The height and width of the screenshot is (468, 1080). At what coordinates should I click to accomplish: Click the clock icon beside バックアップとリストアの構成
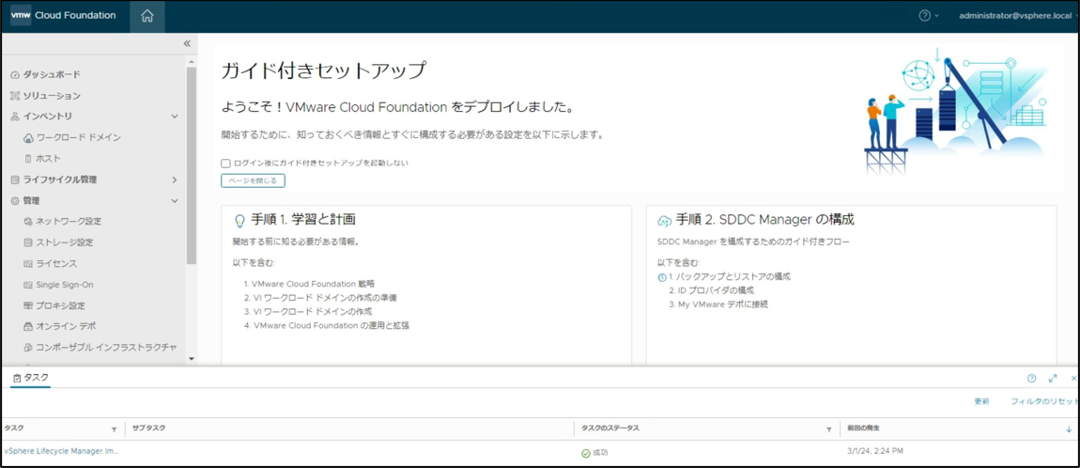click(x=662, y=277)
